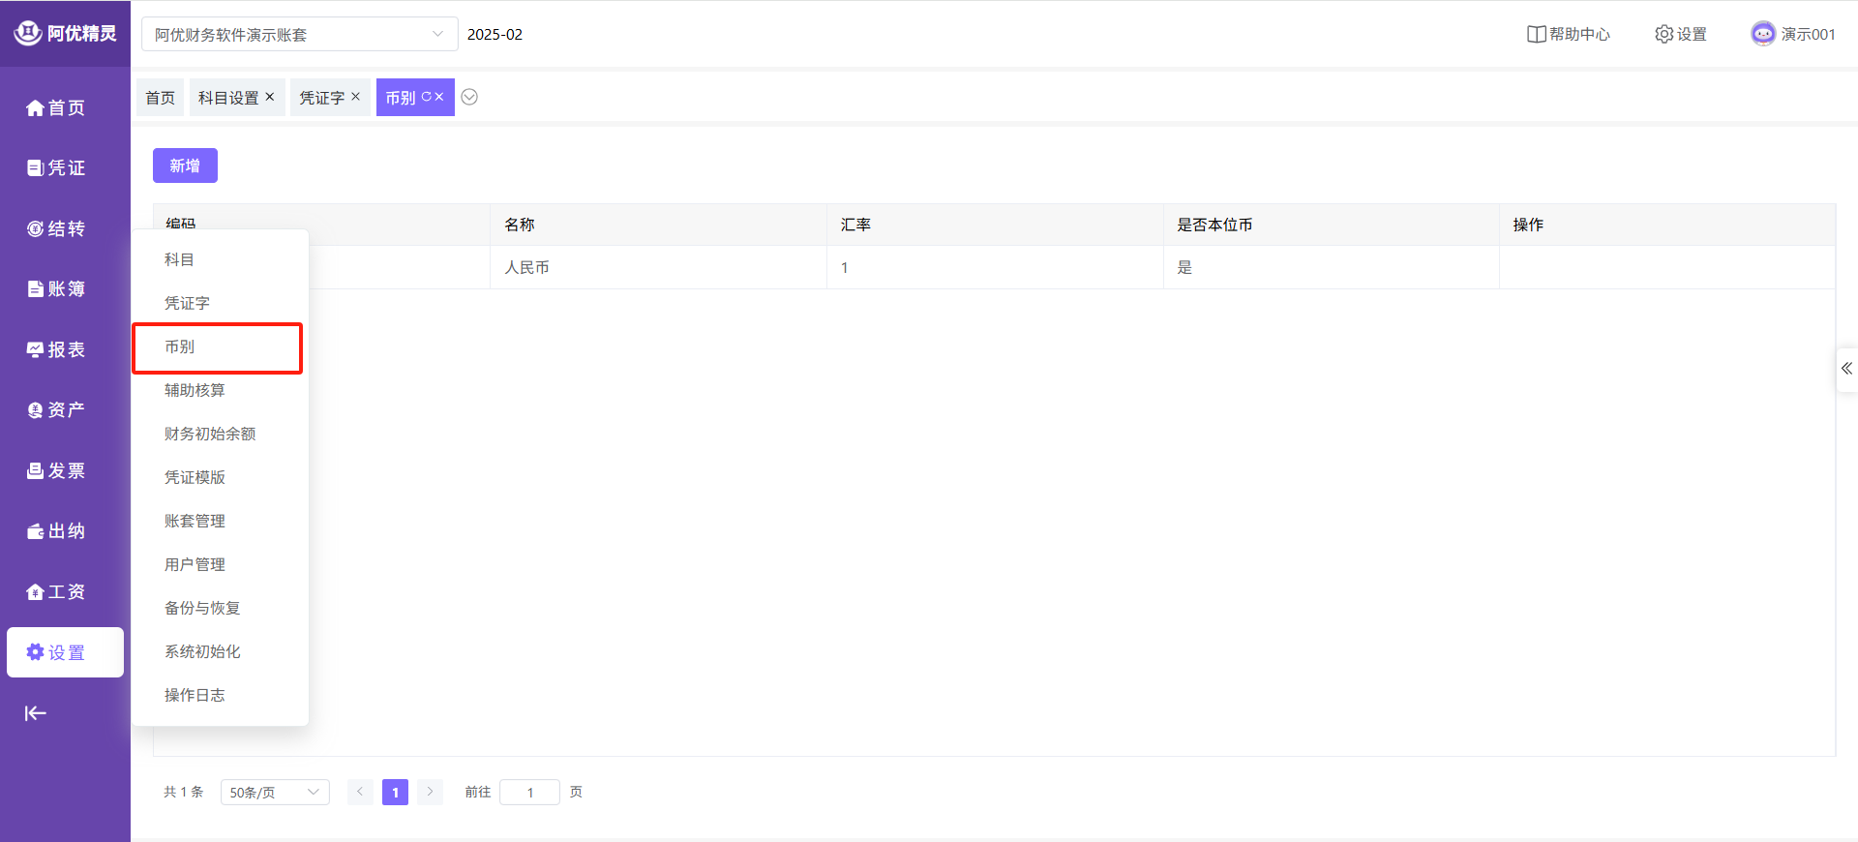Close the 凭证字 tab

click(355, 97)
